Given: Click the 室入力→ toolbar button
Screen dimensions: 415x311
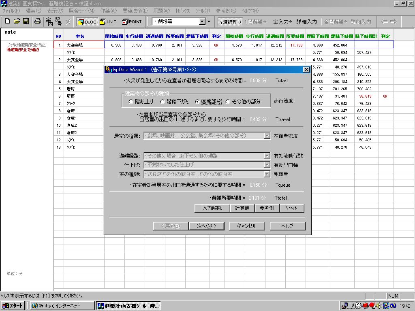Looking at the screenshot, I should point(282,22).
